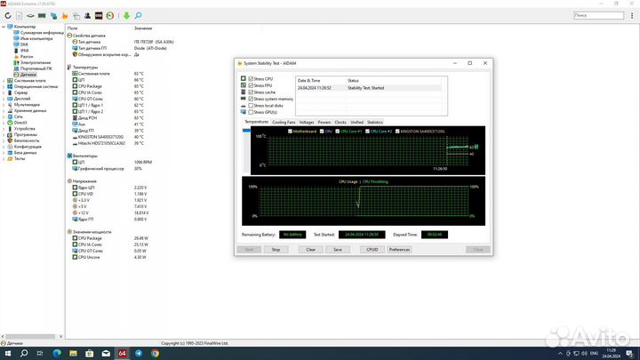Click the Clear button in stability test
Viewport: 640px width, 360px height.
tap(310, 250)
